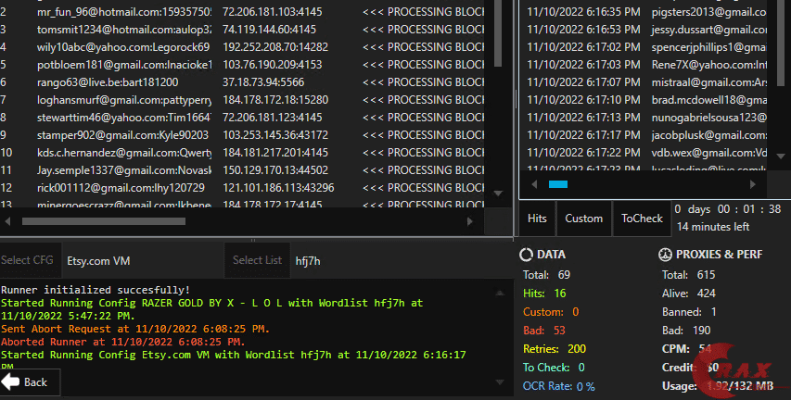Open the ToCheck tab
791x400 pixels.
click(642, 219)
